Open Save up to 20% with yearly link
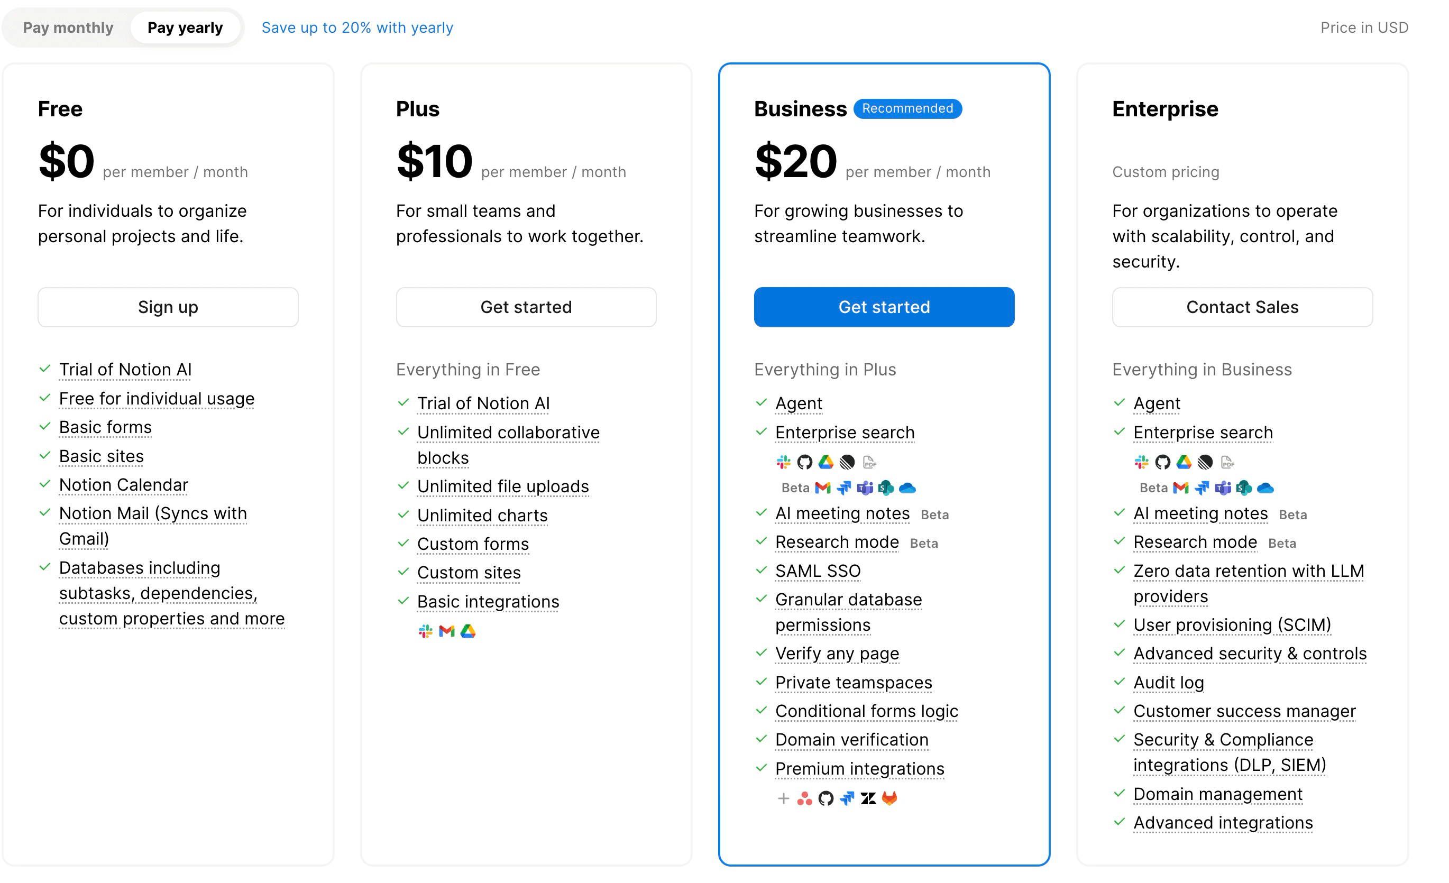The height and width of the screenshot is (883, 1449). coord(357,27)
